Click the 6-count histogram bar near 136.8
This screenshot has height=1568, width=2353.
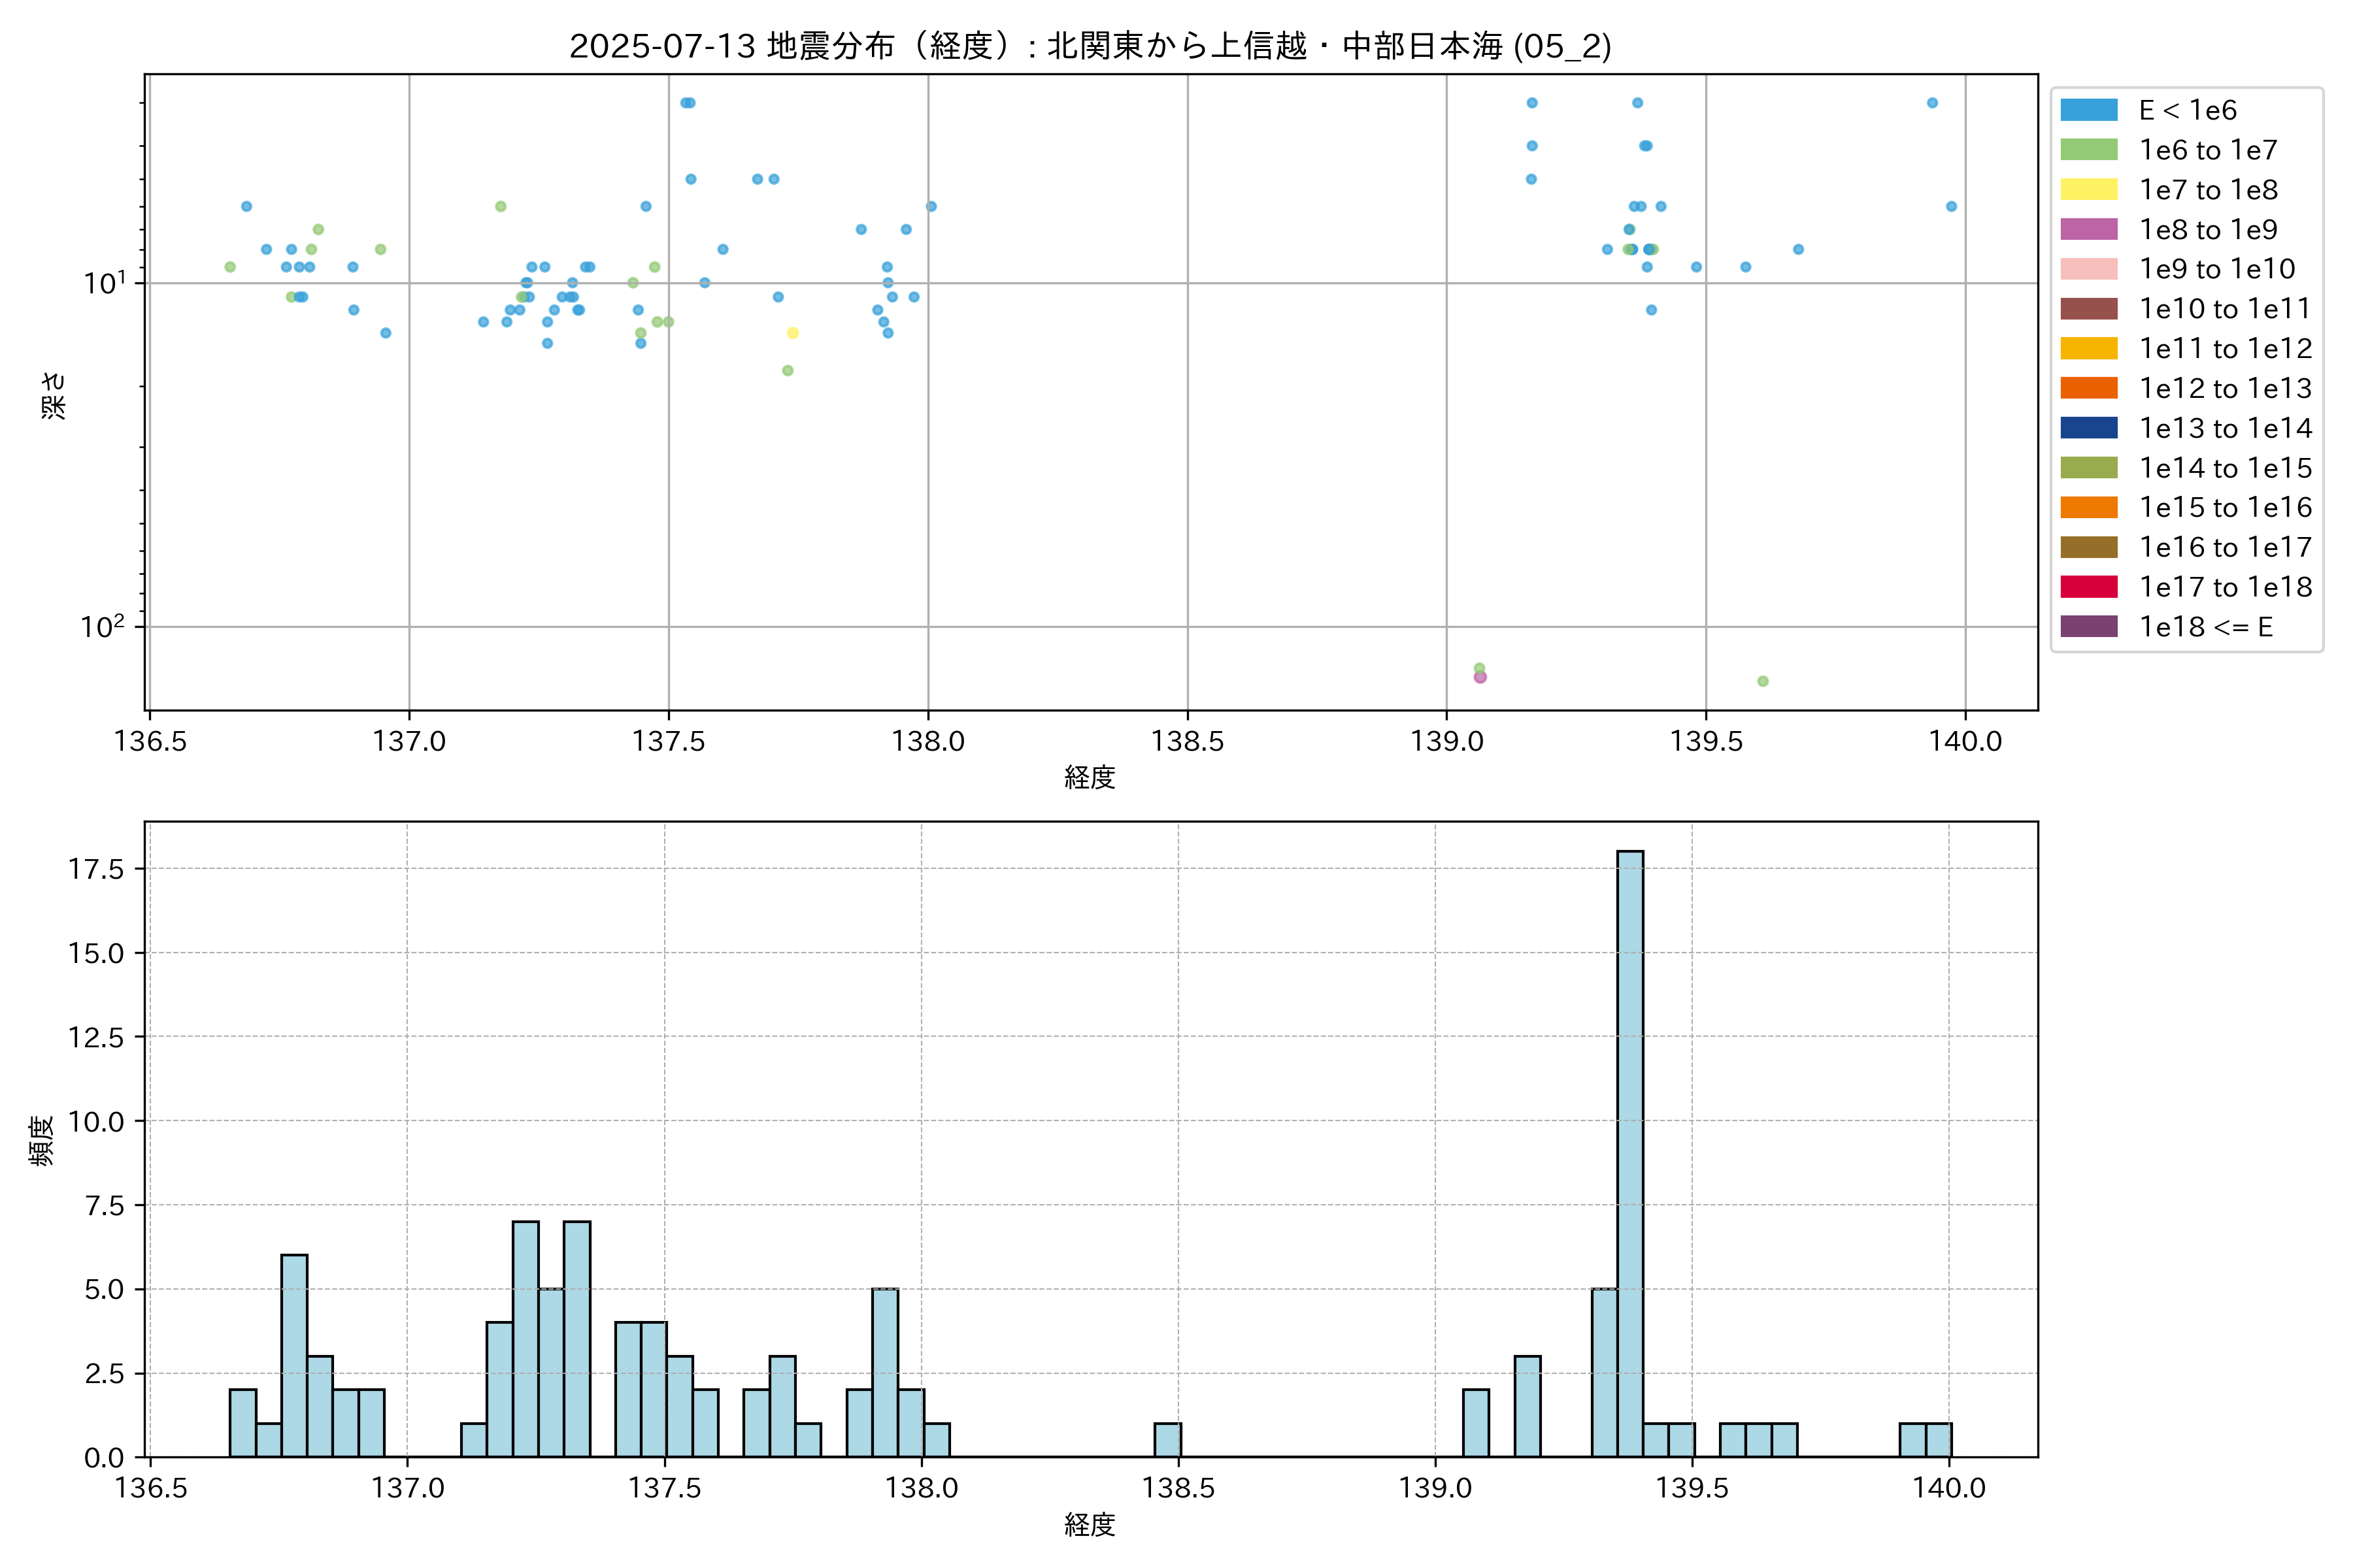point(294,1355)
